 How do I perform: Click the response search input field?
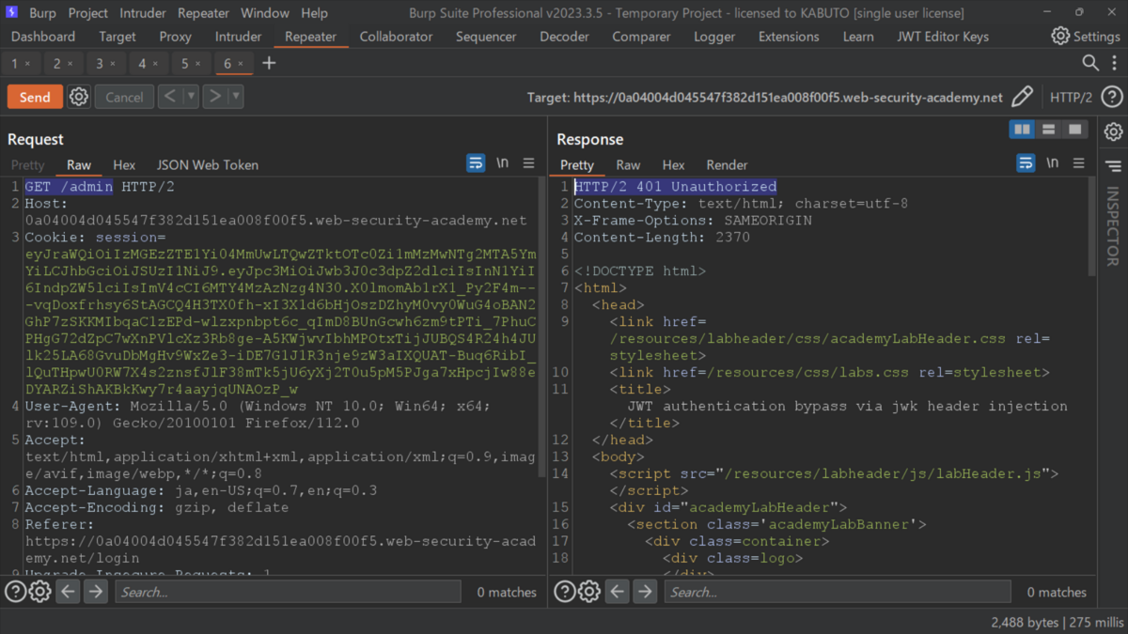click(x=838, y=592)
